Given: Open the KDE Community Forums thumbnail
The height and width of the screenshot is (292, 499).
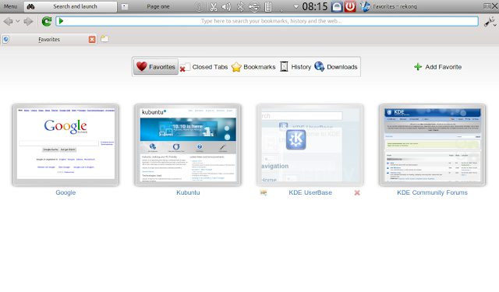Looking at the screenshot, I should coord(432,145).
